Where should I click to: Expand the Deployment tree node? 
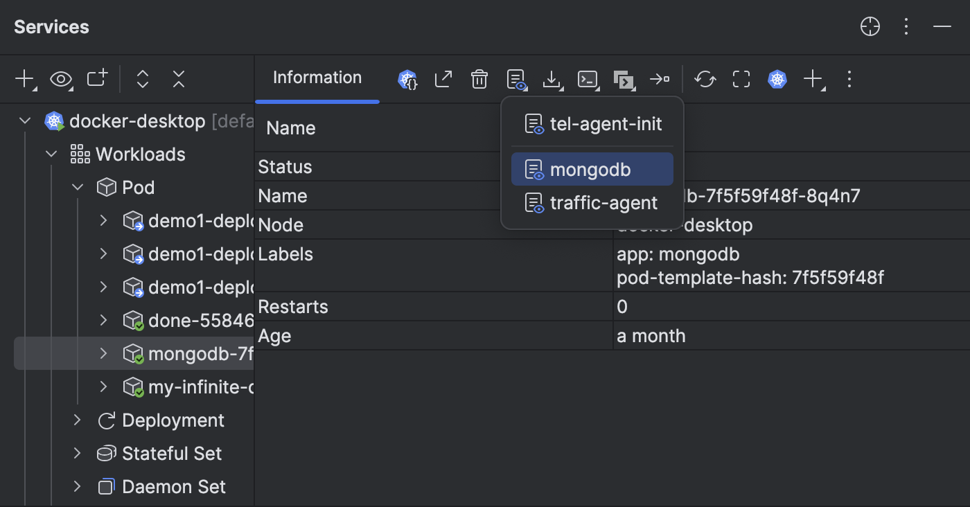tap(76, 420)
